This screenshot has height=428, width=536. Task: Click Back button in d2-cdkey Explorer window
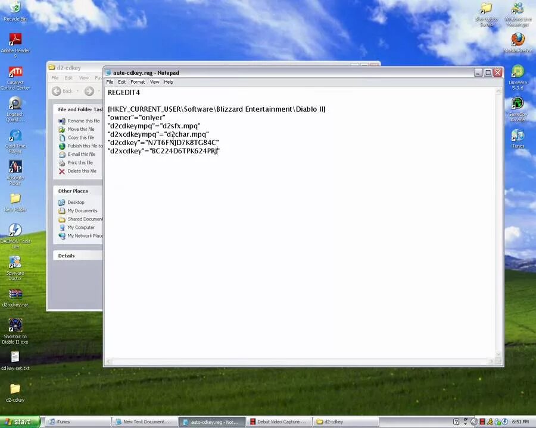click(x=63, y=91)
